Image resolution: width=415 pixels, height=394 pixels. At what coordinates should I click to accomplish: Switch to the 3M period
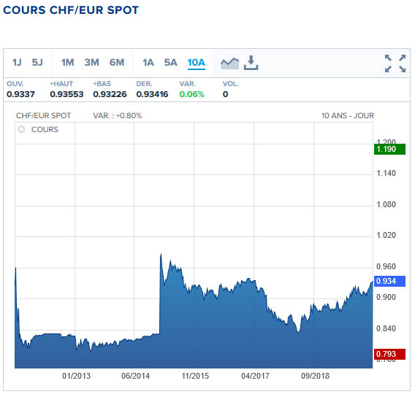click(x=91, y=63)
